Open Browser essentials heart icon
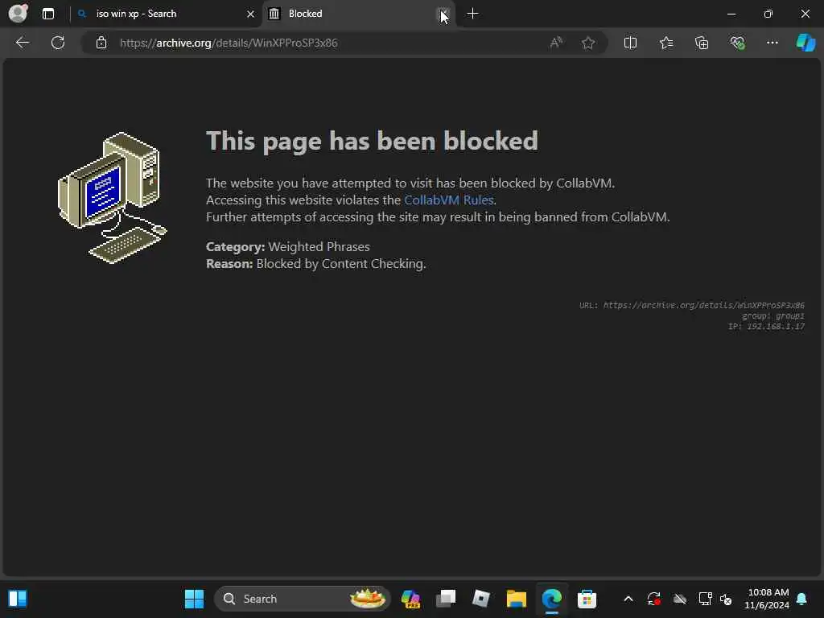This screenshot has width=824, height=618. (x=737, y=43)
